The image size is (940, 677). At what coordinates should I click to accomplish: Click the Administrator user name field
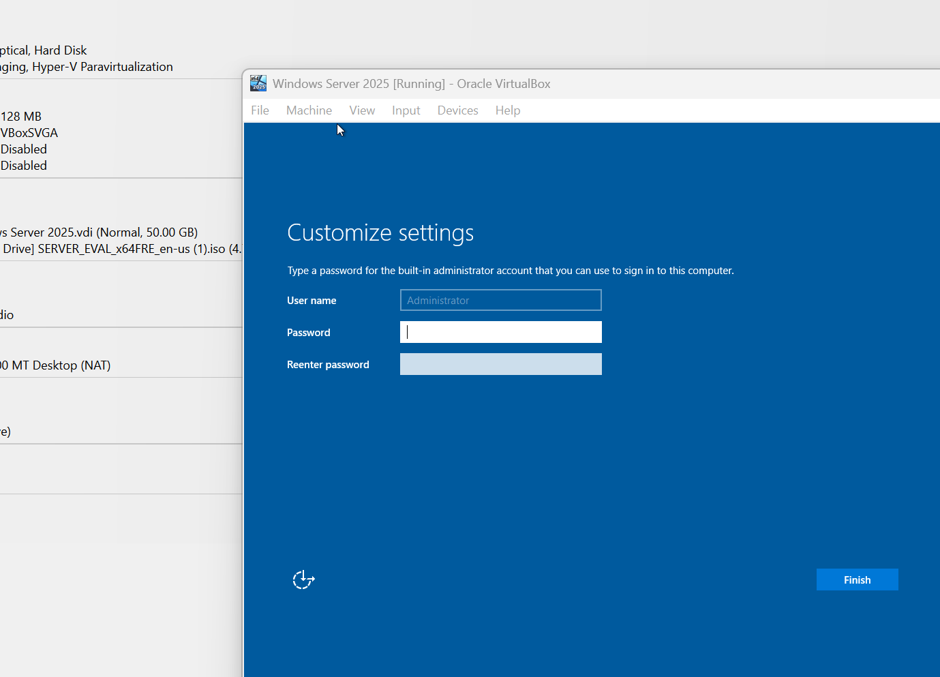click(x=501, y=300)
